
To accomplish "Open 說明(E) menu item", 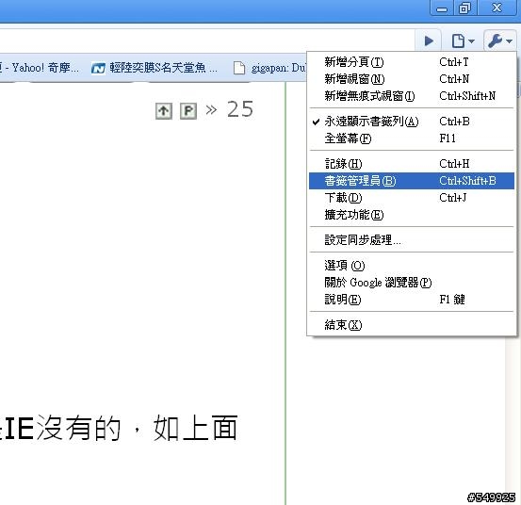I will coord(412,300).
